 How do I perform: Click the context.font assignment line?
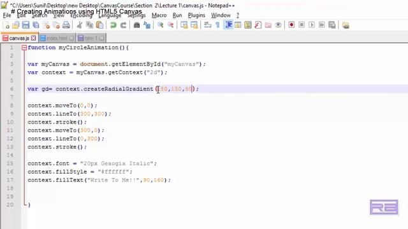click(x=92, y=163)
